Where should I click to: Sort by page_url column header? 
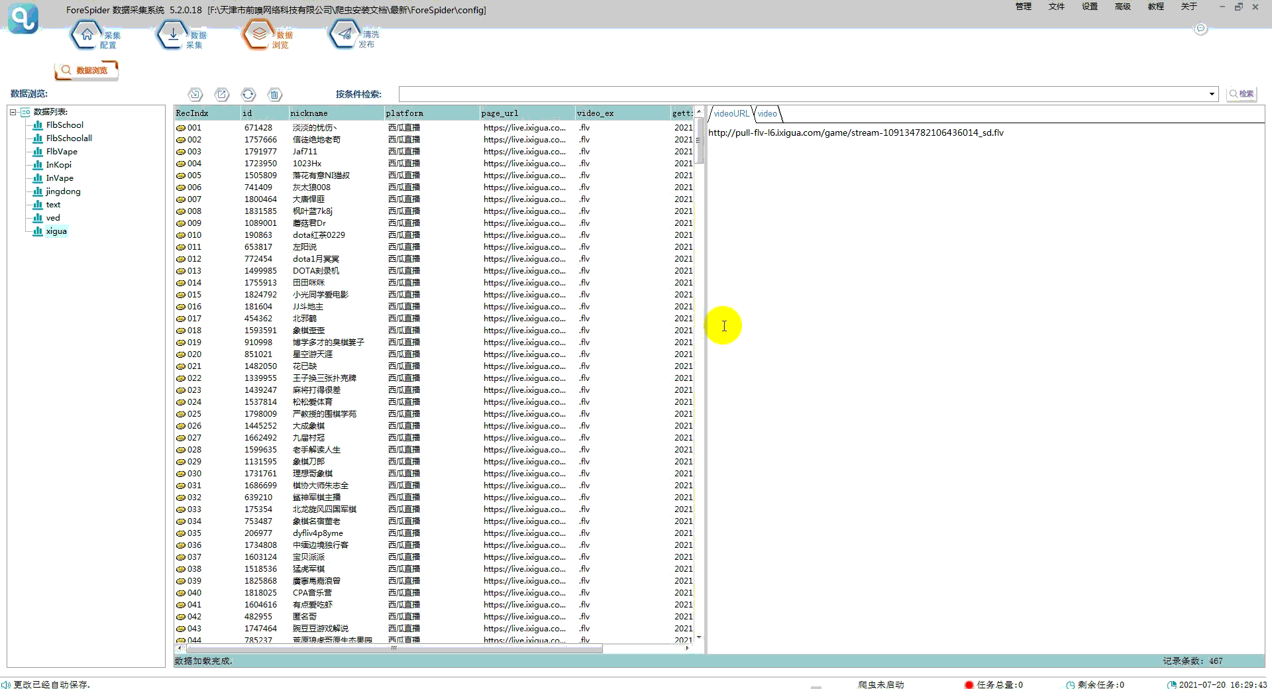pyautogui.click(x=527, y=113)
